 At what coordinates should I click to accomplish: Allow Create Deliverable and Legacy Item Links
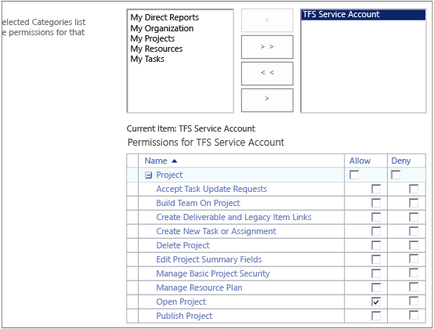click(x=376, y=217)
